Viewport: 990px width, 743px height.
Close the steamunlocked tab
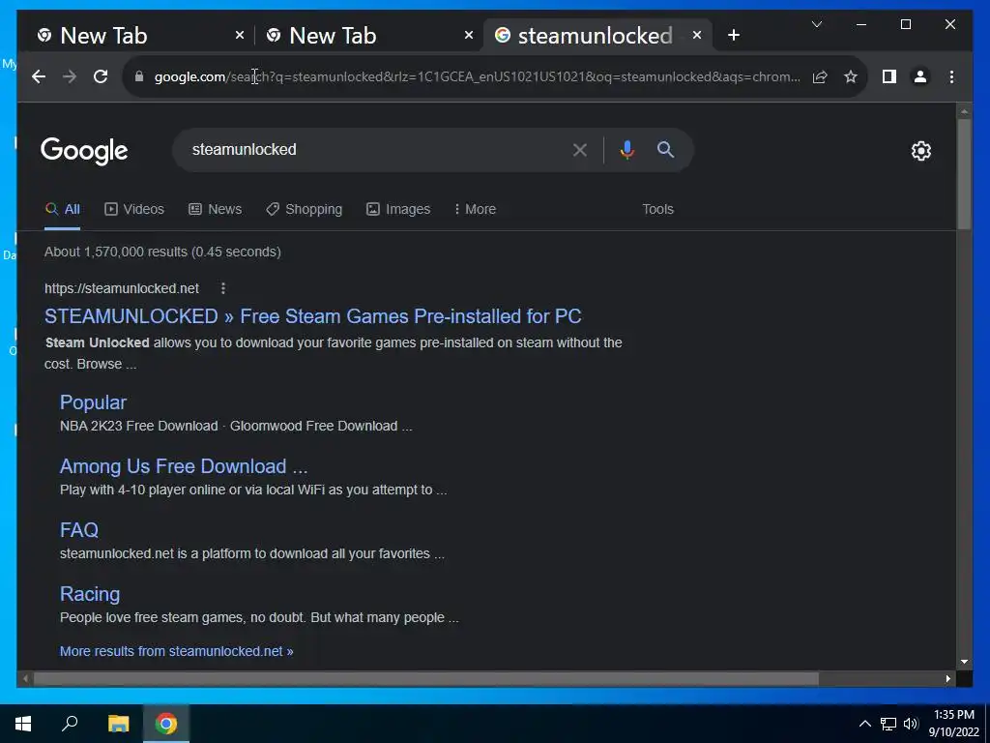[696, 36]
